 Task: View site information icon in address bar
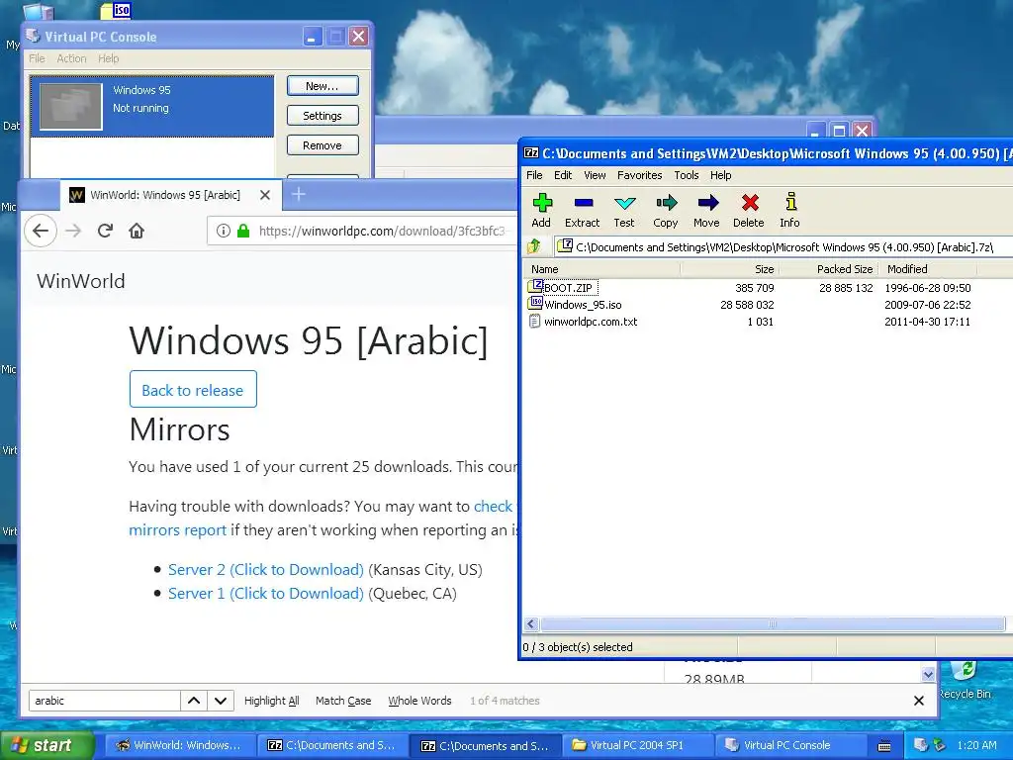[223, 231]
